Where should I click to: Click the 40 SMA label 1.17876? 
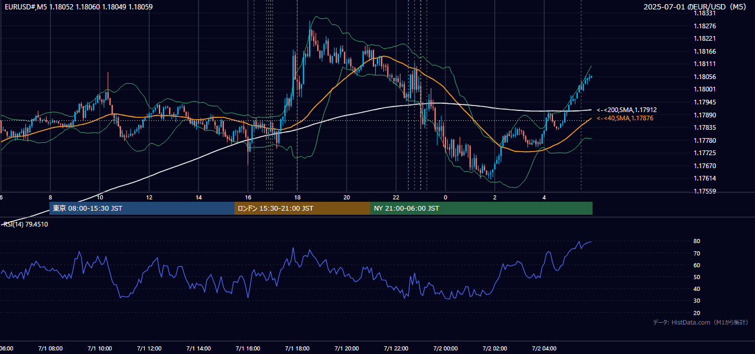click(x=625, y=118)
